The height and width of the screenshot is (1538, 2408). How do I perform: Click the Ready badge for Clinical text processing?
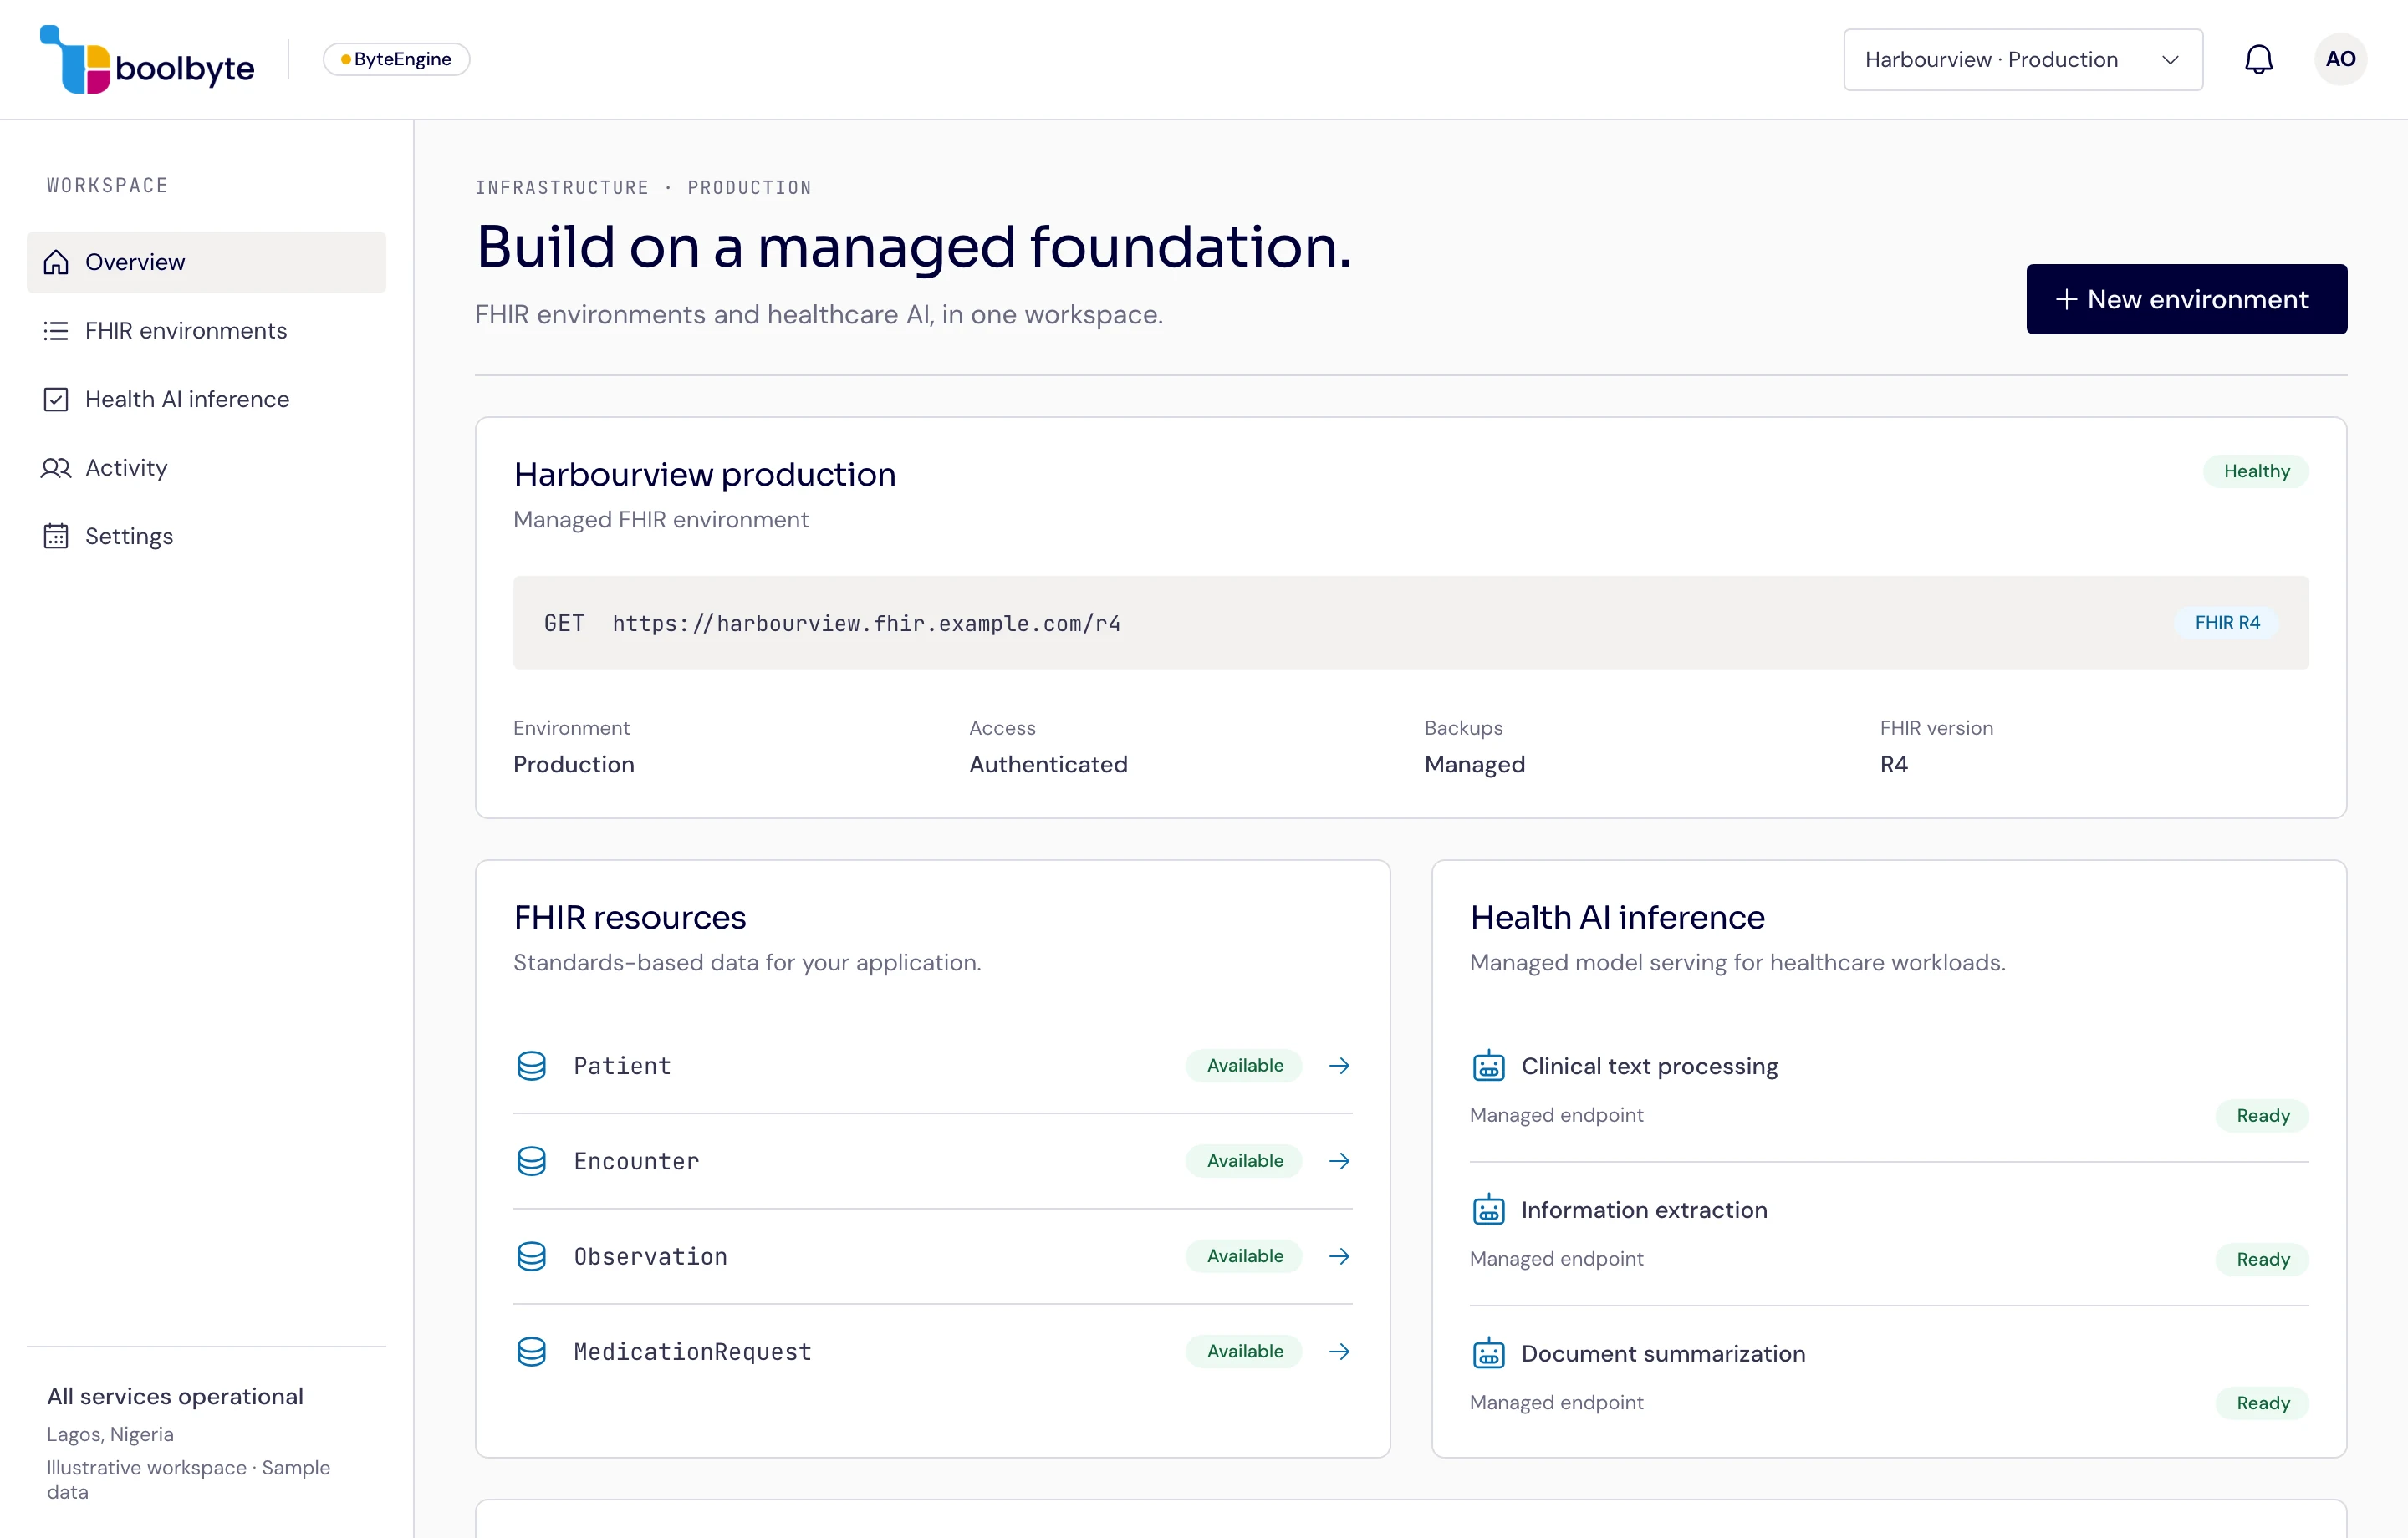click(2262, 1116)
